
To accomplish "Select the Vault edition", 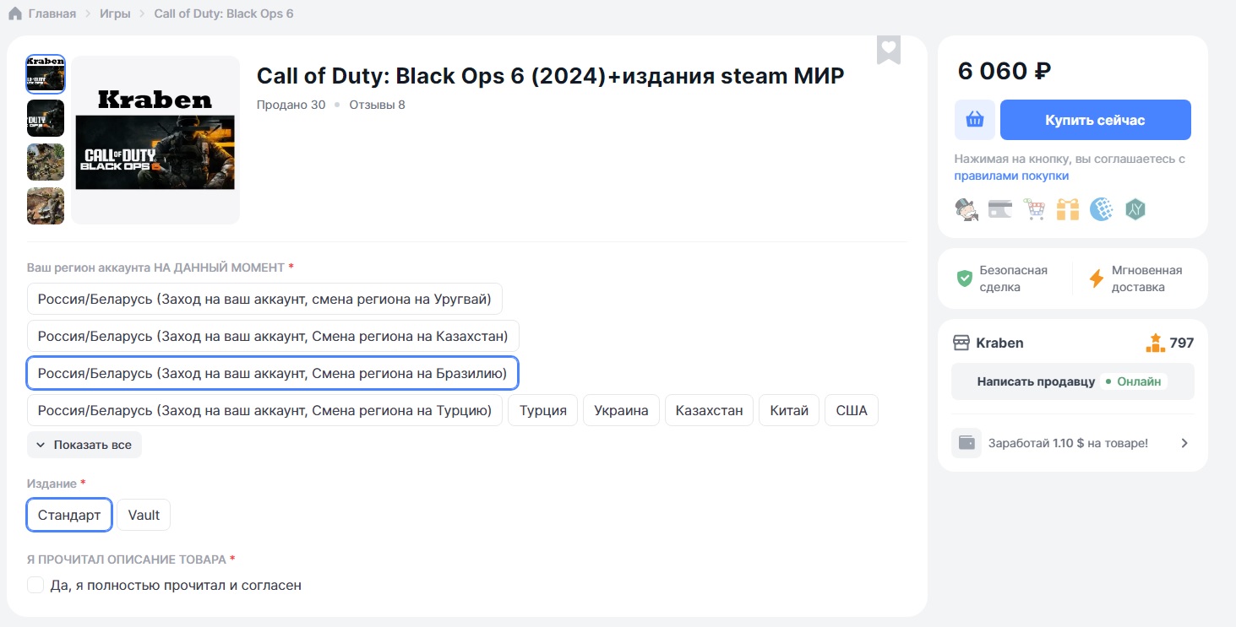I will click(144, 515).
